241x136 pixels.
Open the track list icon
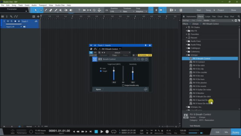[3, 16]
